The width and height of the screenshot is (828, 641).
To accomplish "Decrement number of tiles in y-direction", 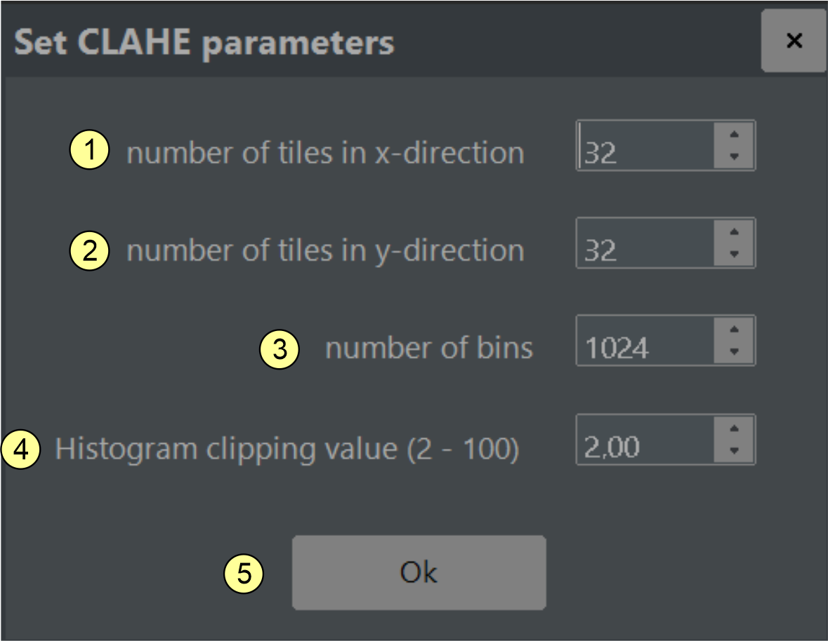I will [733, 255].
